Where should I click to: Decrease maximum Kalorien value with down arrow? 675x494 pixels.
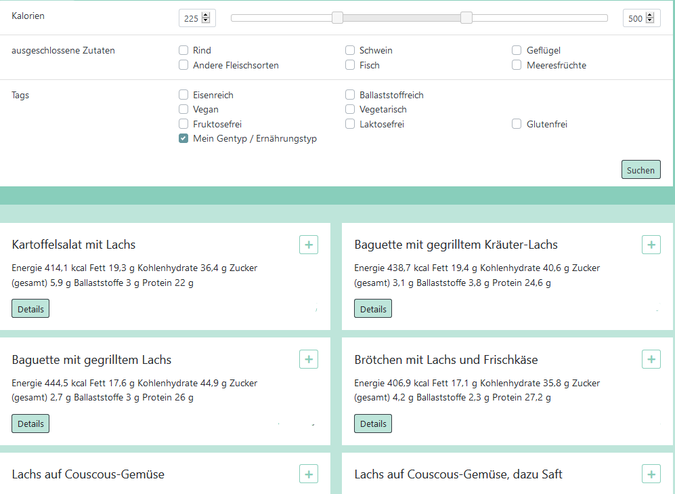click(x=650, y=20)
